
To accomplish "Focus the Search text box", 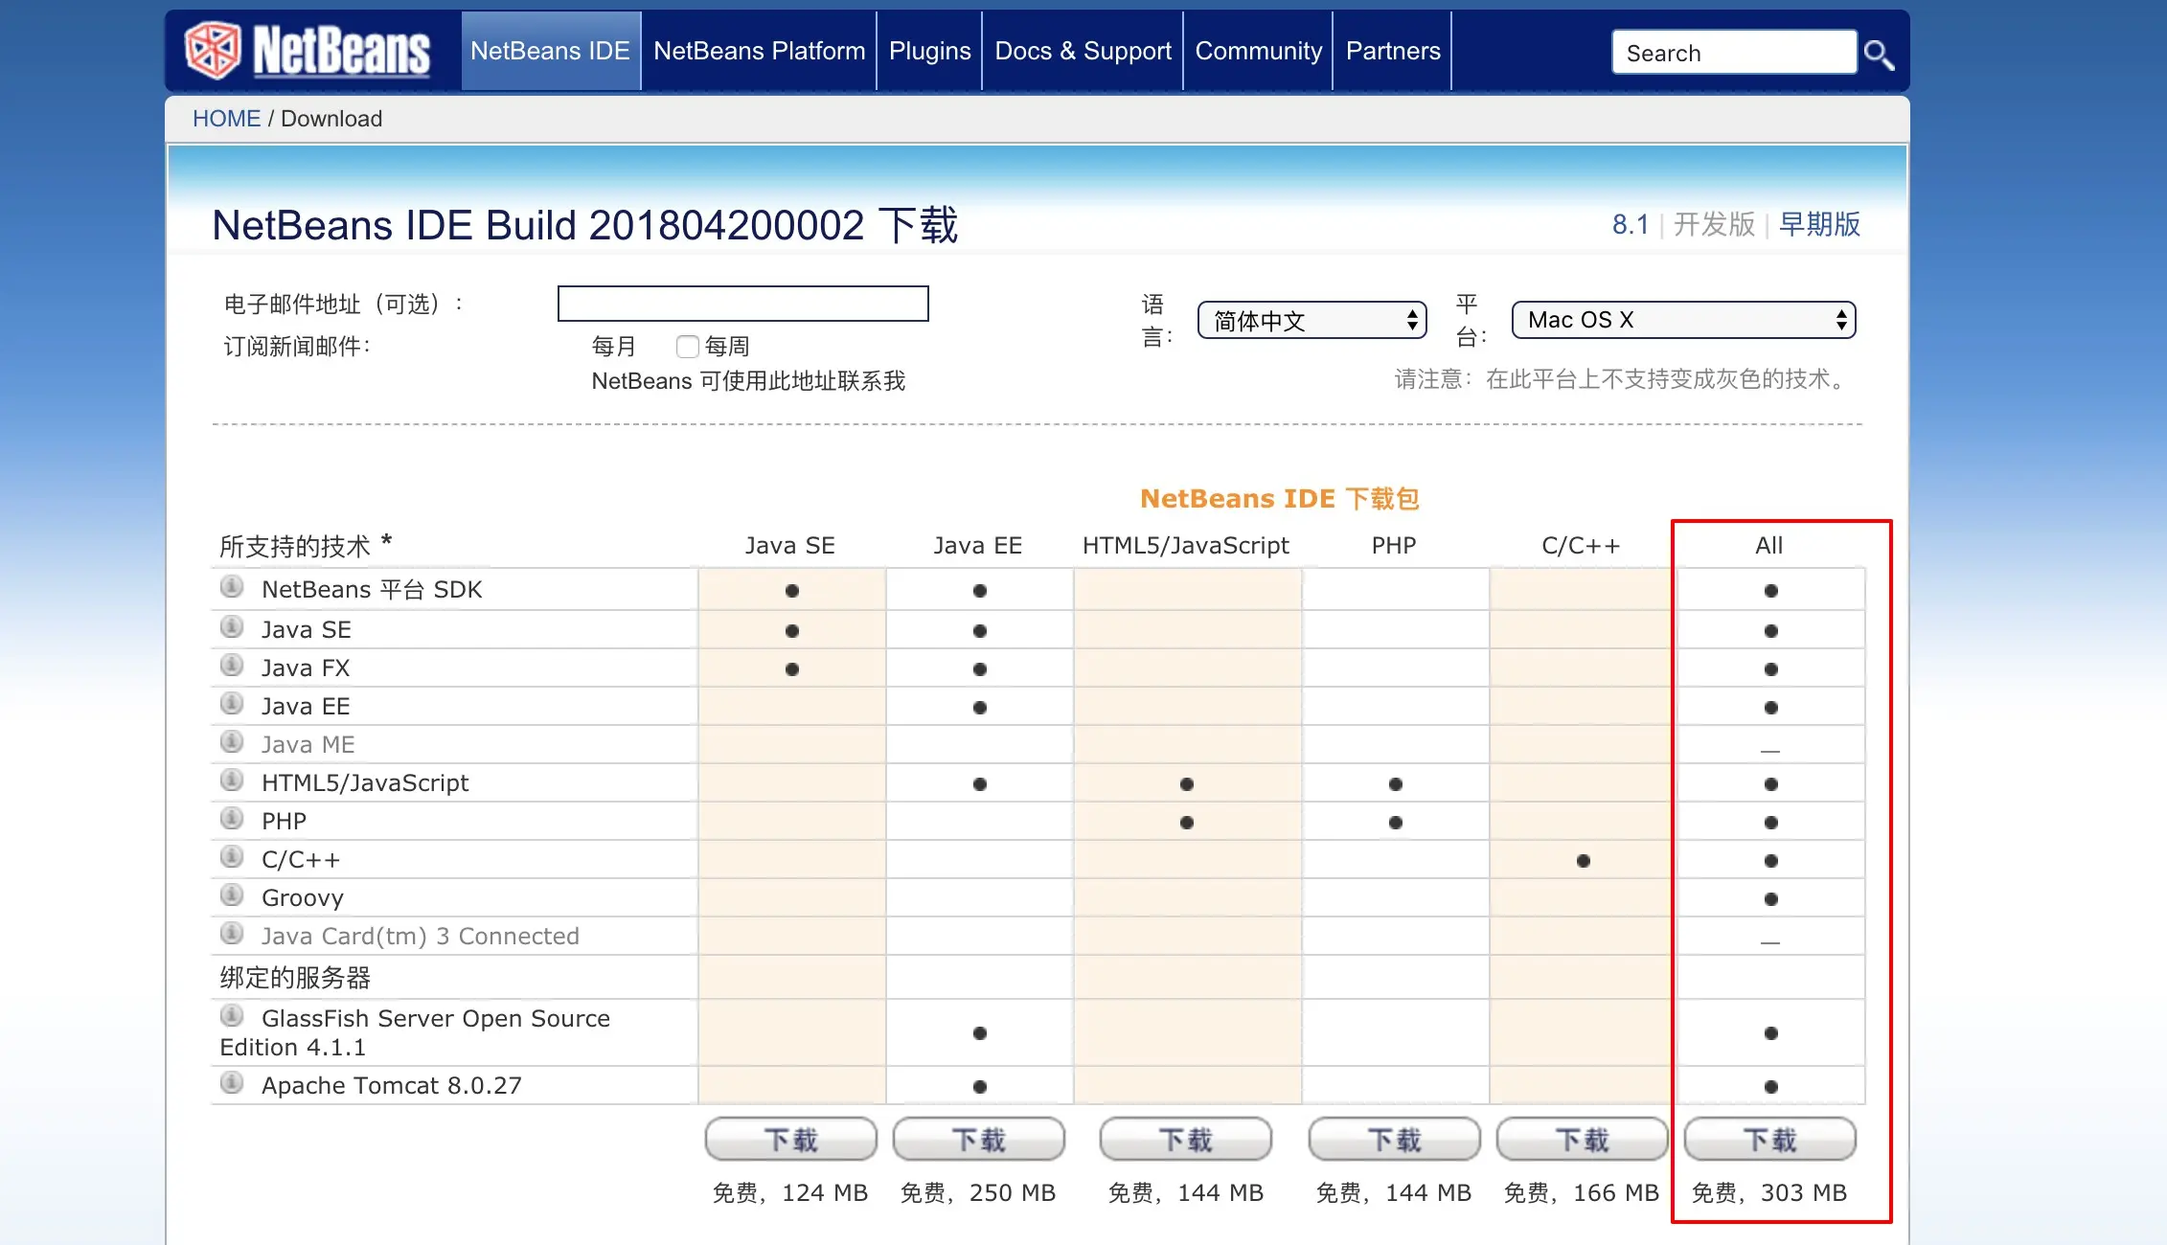I will point(1734,53).
